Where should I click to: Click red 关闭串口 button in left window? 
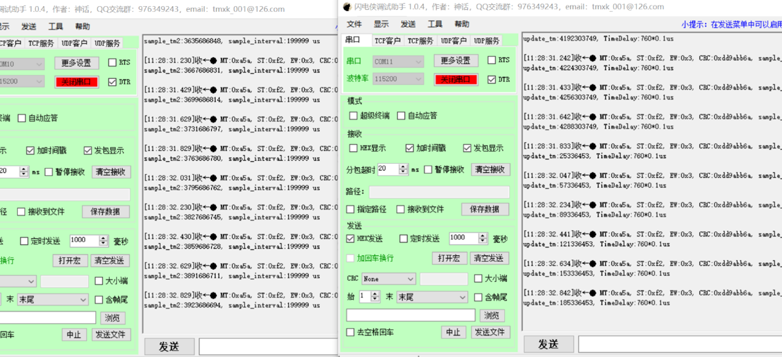tap(76, 82)
